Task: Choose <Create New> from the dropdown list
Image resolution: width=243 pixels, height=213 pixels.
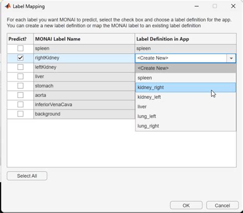Action: 186,68
